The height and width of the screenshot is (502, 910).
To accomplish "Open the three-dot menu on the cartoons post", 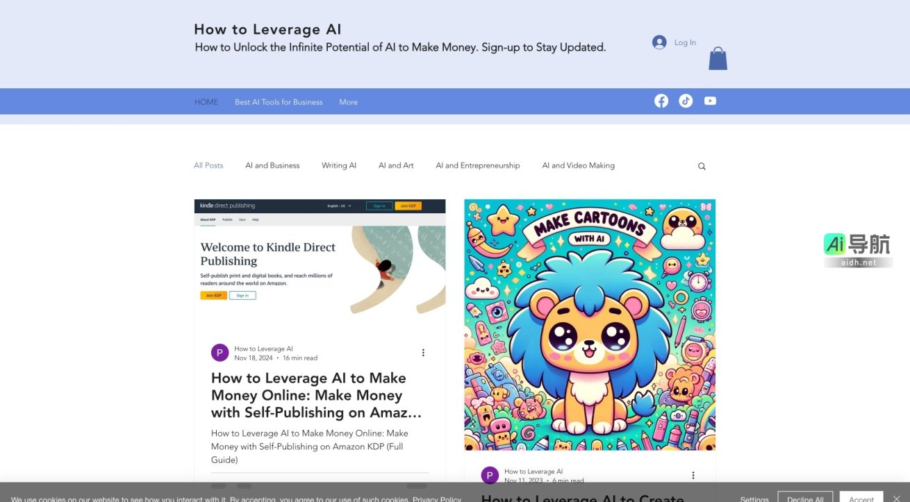I will [x=693, y=475].
